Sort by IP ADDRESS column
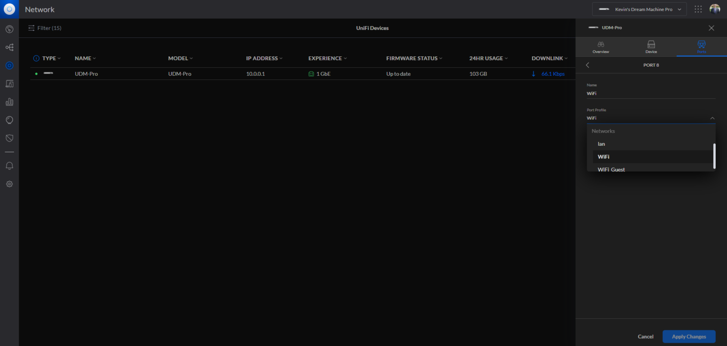 click(264, 58)
